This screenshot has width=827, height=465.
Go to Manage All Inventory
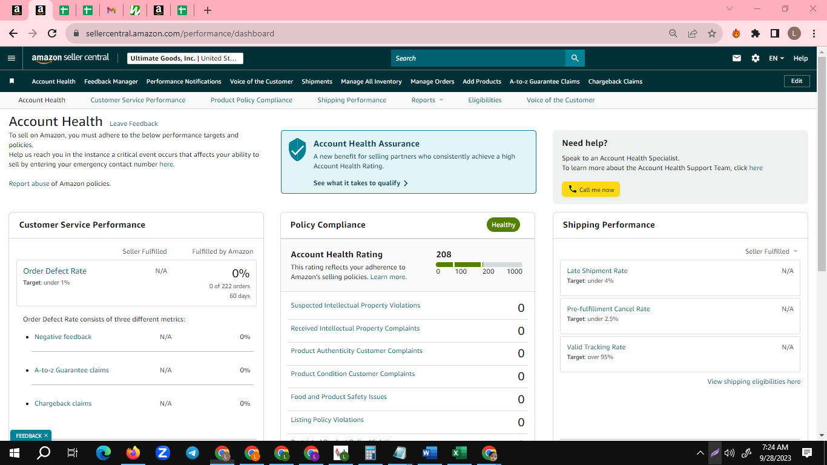coord(371,81)
